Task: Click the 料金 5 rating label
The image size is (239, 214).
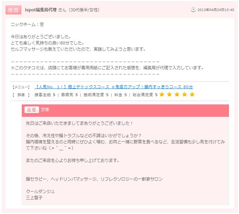Action: coord(121,95)
